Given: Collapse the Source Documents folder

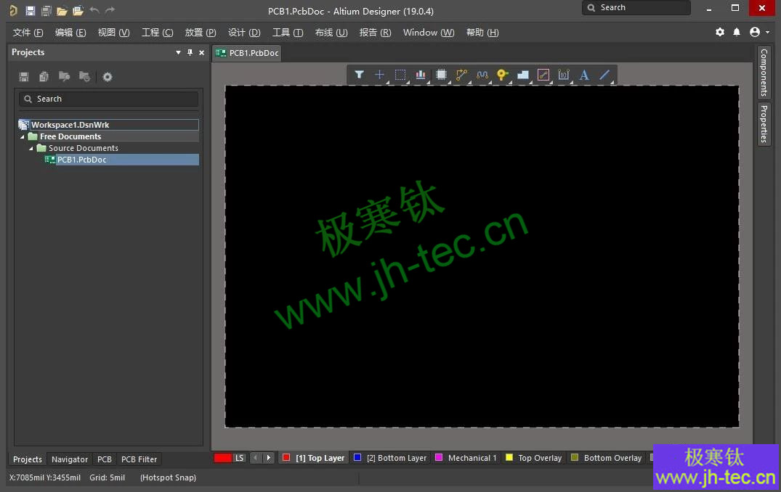Looking at the screenshot, I should pyautogui.click(x=31, y=148).
